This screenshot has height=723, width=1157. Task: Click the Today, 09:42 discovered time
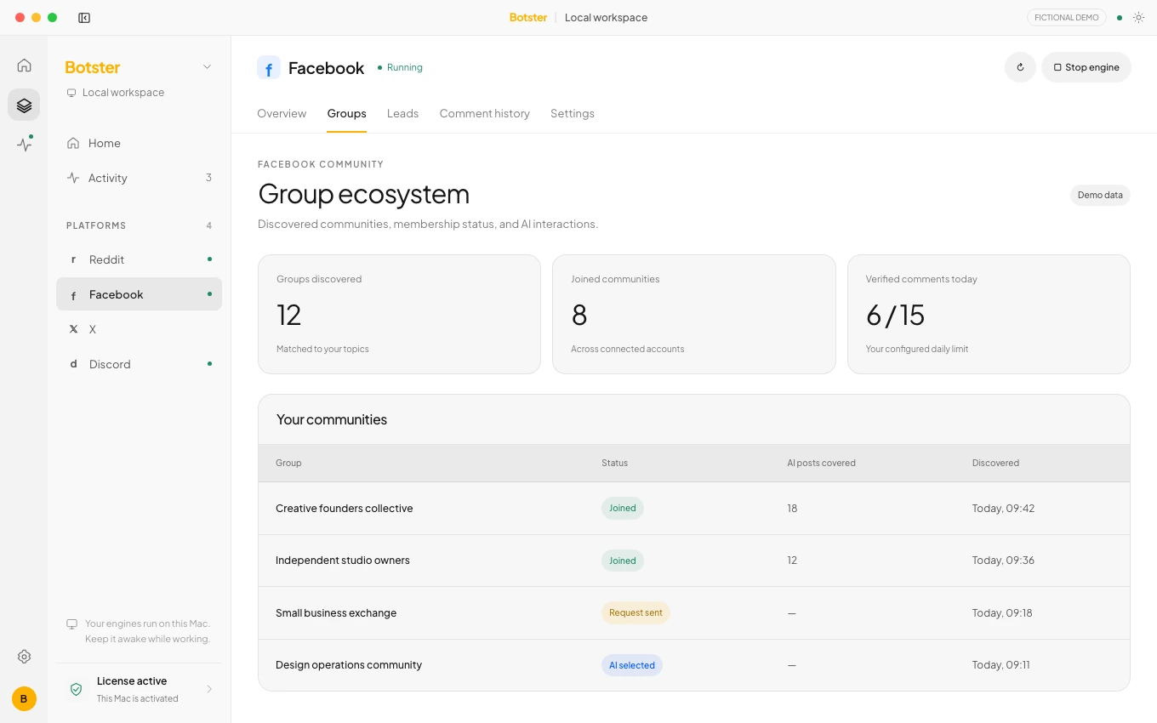tap(1003, 509)
